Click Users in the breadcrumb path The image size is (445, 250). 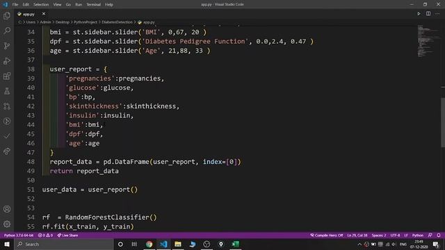click(31, 22)
